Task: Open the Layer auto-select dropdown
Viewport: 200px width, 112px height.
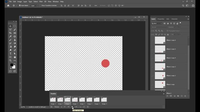Action: pos(34,6)
